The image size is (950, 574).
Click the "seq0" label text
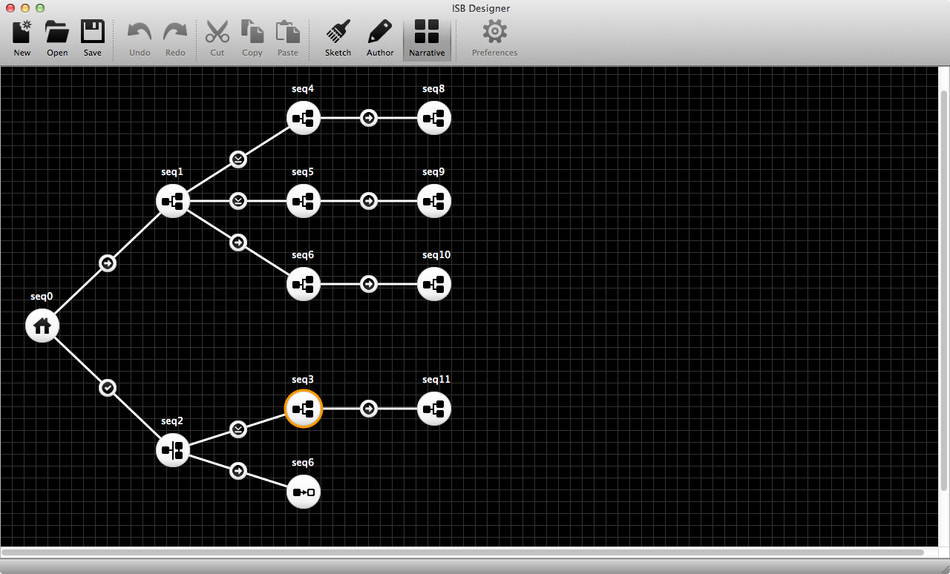point(42,297)
